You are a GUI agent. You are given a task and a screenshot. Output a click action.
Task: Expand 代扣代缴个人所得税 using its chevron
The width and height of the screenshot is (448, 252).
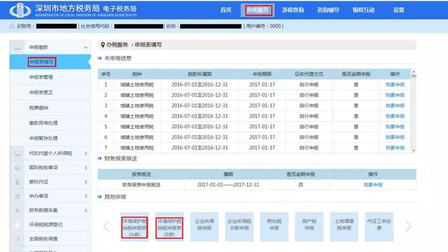pyautogui.click(x=86, y=154)
